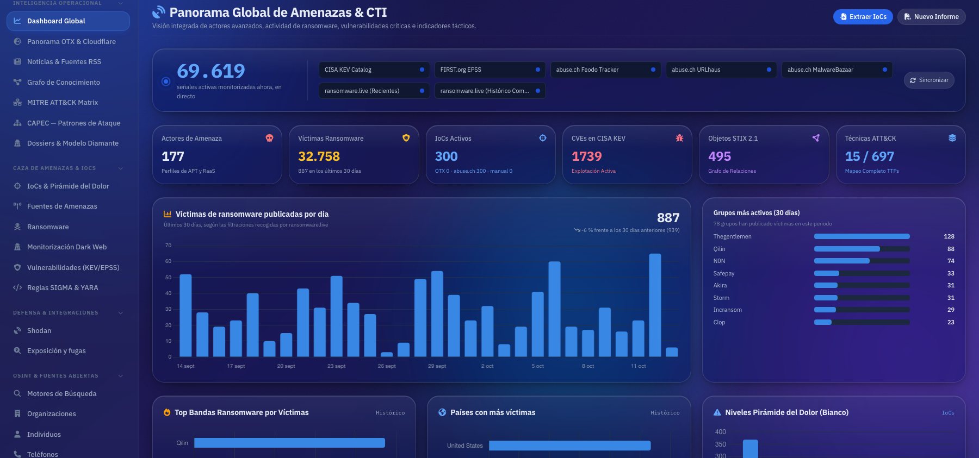
Task: Click the CAPEC Patrones de Ataque icon
Action: (x=17, y=123)
